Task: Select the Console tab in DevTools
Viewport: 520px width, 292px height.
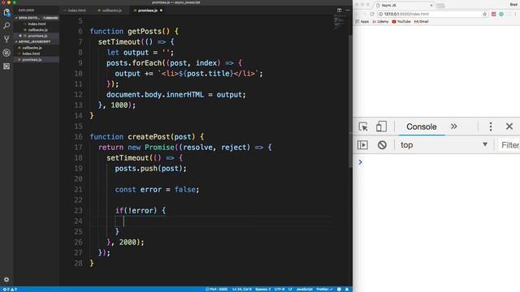Action: pyautogui.click(x=421, y=127)
